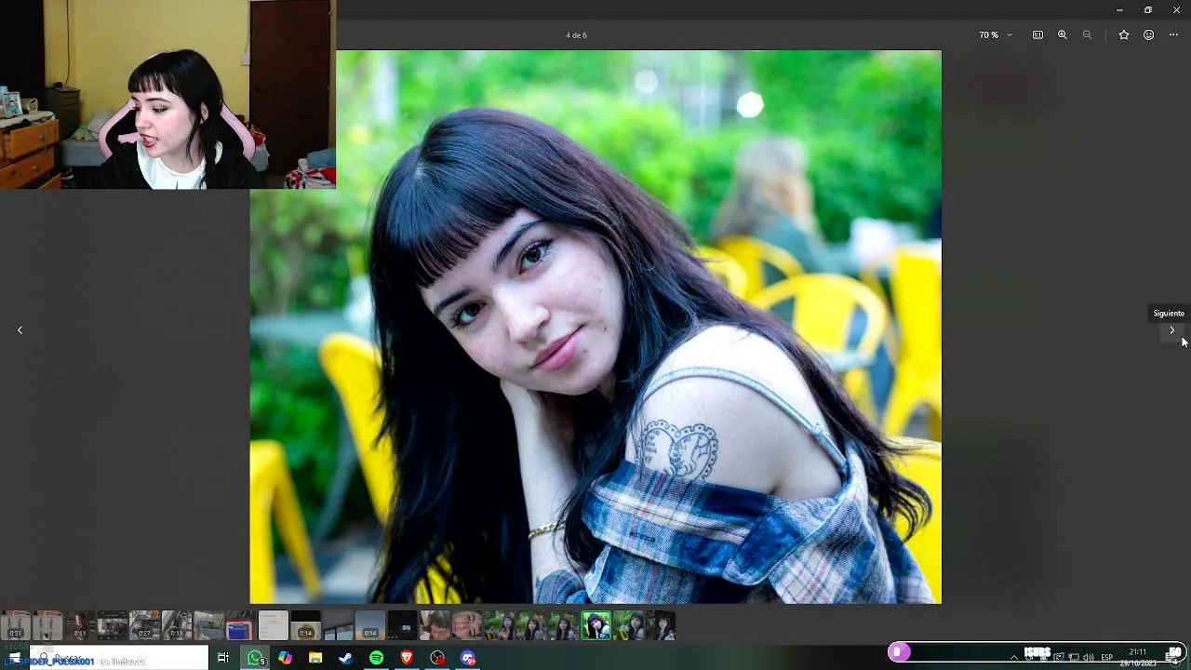Select the first video thumbnail labeled 0:31
This screenshot has height=670, width=1191.
coord(16,625)
